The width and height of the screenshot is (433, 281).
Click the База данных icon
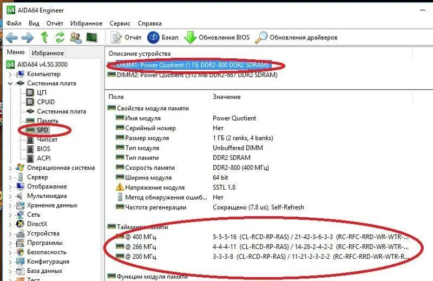(x=20, y=271)
